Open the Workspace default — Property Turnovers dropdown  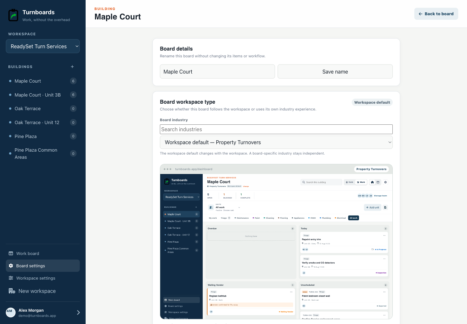click(x=276, y=142)
